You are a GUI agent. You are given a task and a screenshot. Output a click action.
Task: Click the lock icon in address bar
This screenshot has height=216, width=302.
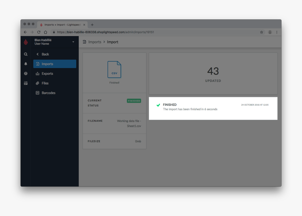coord(54,32)
